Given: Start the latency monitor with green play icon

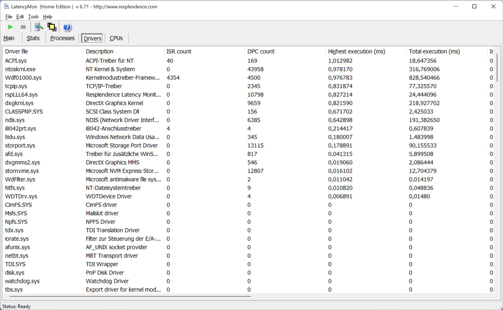Looking at the screenshot, I should pos(11,27).
